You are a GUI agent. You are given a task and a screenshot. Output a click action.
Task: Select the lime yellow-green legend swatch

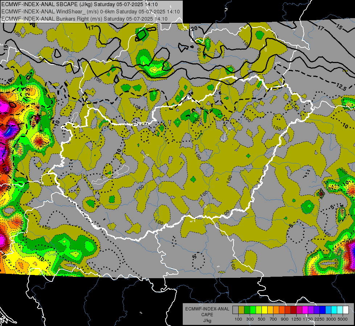coord(259,310)
